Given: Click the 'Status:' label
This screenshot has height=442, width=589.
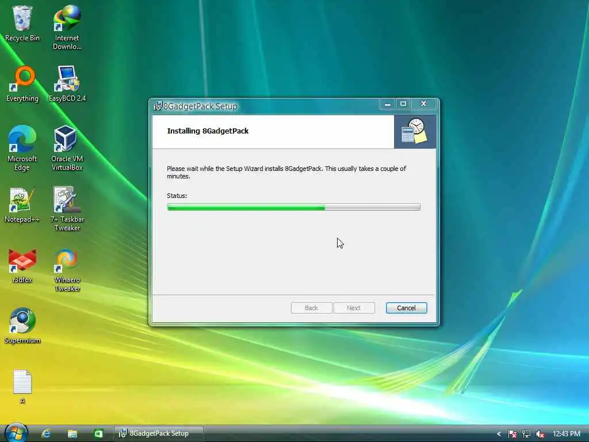Looking at the screenshot, I should pyautogui.click(x=177, y=196).
